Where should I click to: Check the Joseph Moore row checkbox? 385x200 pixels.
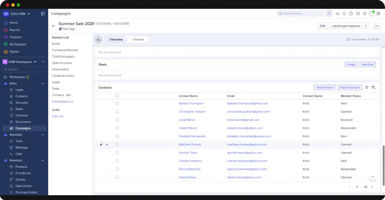(x=117, y=128)
